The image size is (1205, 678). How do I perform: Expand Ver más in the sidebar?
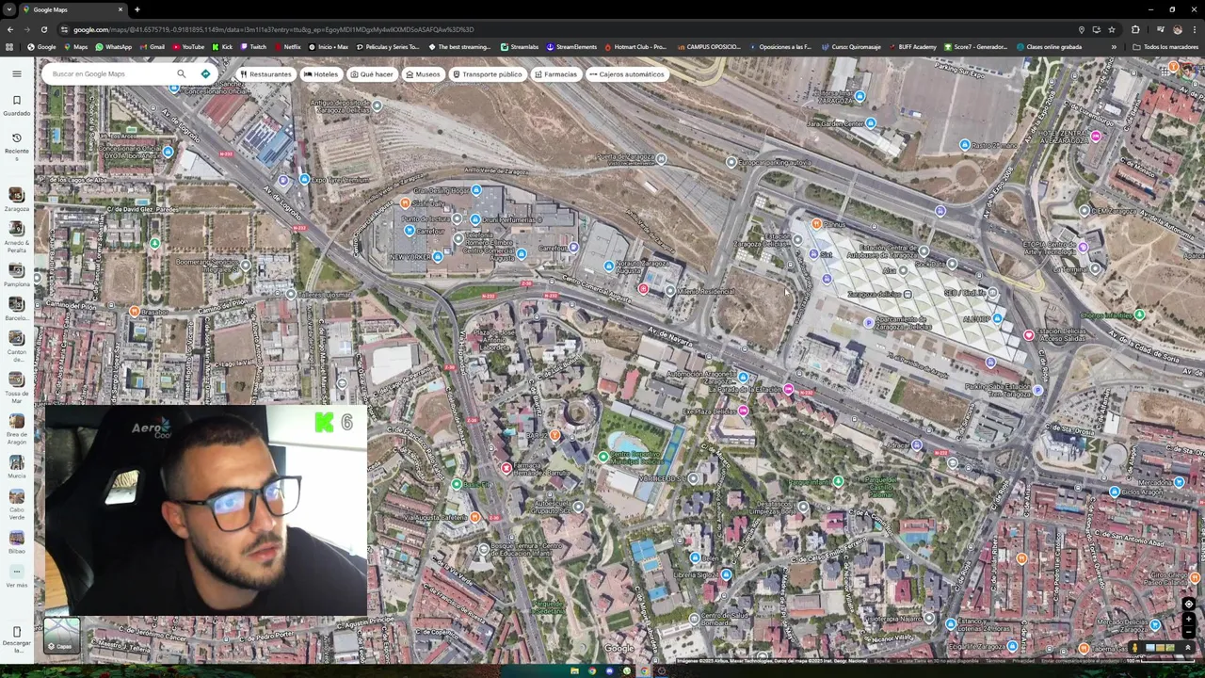16,575
